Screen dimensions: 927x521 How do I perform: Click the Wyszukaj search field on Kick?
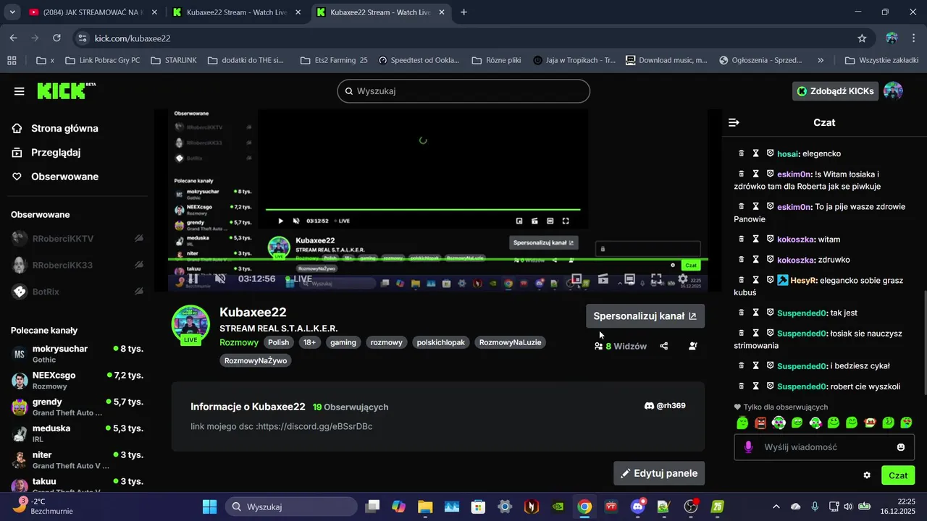click(x=463, y=91)
